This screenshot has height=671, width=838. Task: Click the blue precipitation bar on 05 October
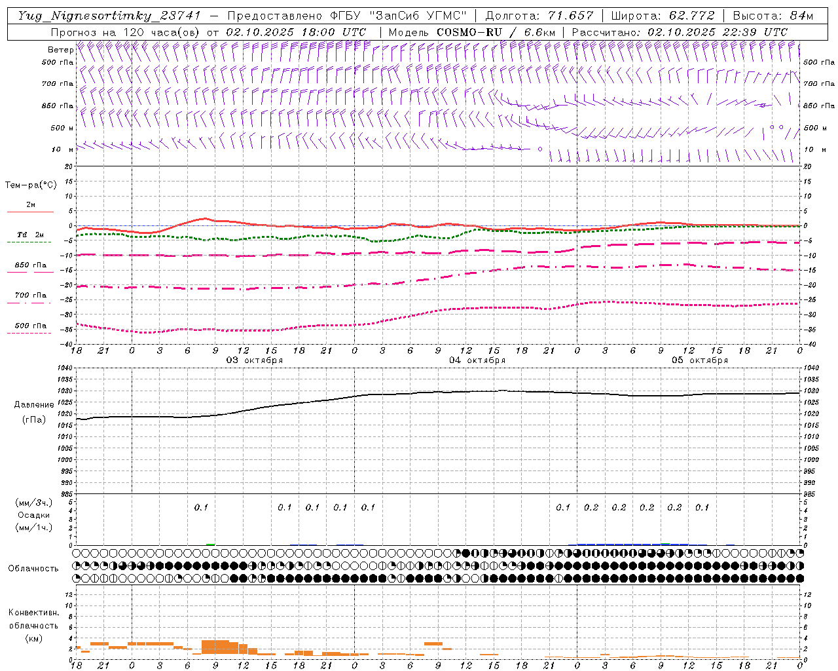pos(632,544)
